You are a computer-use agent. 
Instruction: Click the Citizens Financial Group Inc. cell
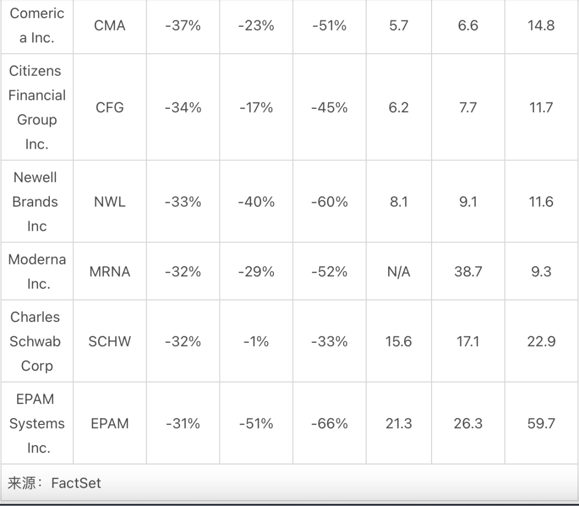tap(37, 107)
